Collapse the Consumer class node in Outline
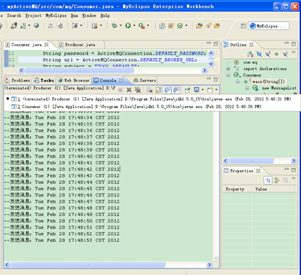The height and width of the screenshot is (275, 301). (x=228, y=75)
